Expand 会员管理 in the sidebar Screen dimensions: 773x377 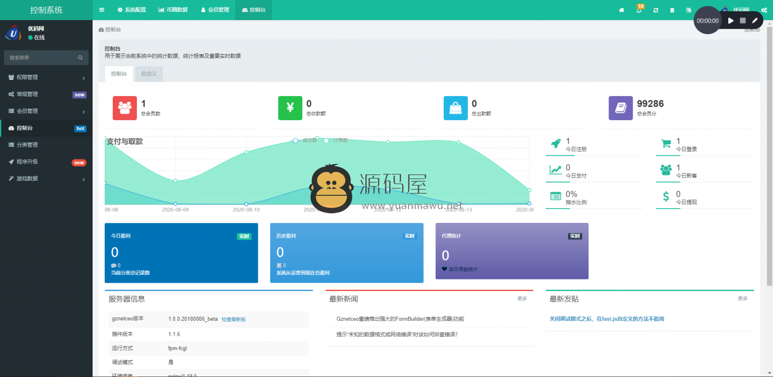pyautogui.click(x=46, y=111)
